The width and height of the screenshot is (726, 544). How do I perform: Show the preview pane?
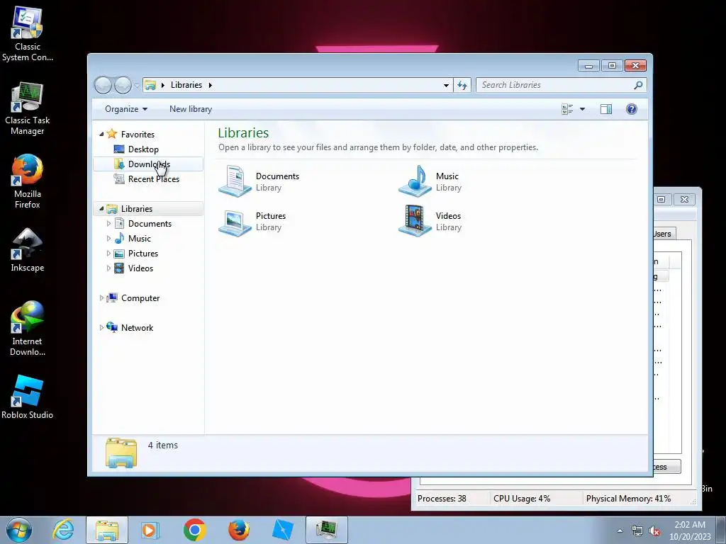606,109
